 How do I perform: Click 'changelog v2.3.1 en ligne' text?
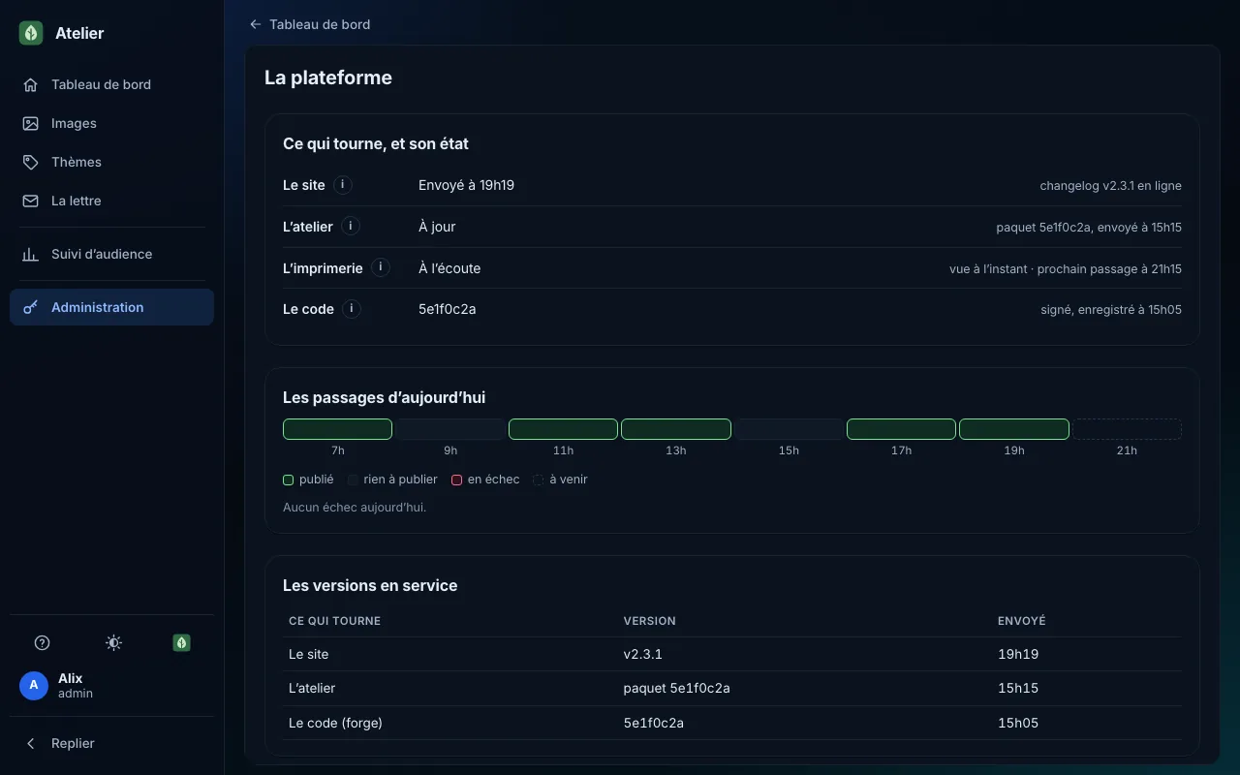coord(1110,186)
